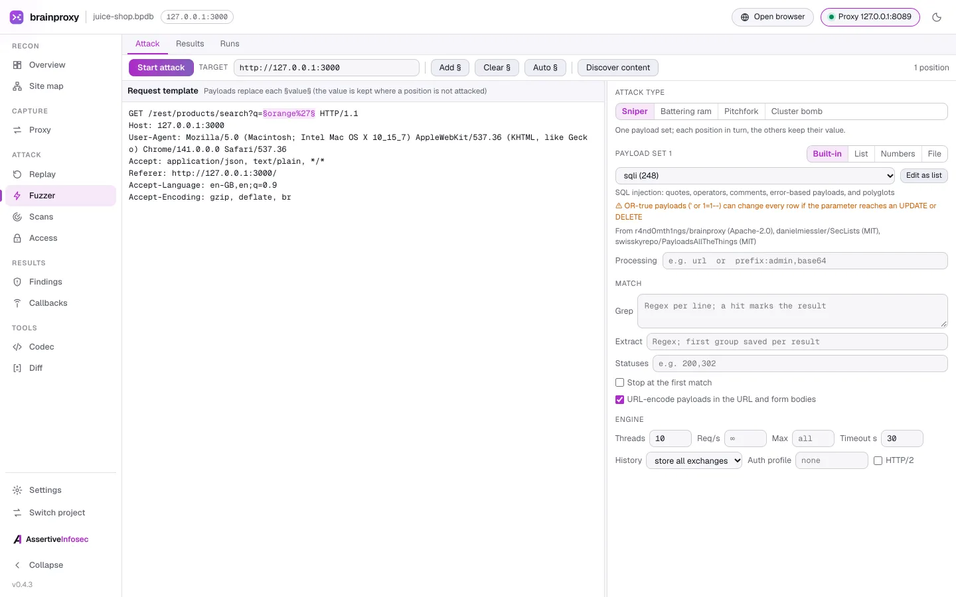Click the Open browser button
This screenshot has height=597, width=956.
[773, 17]
